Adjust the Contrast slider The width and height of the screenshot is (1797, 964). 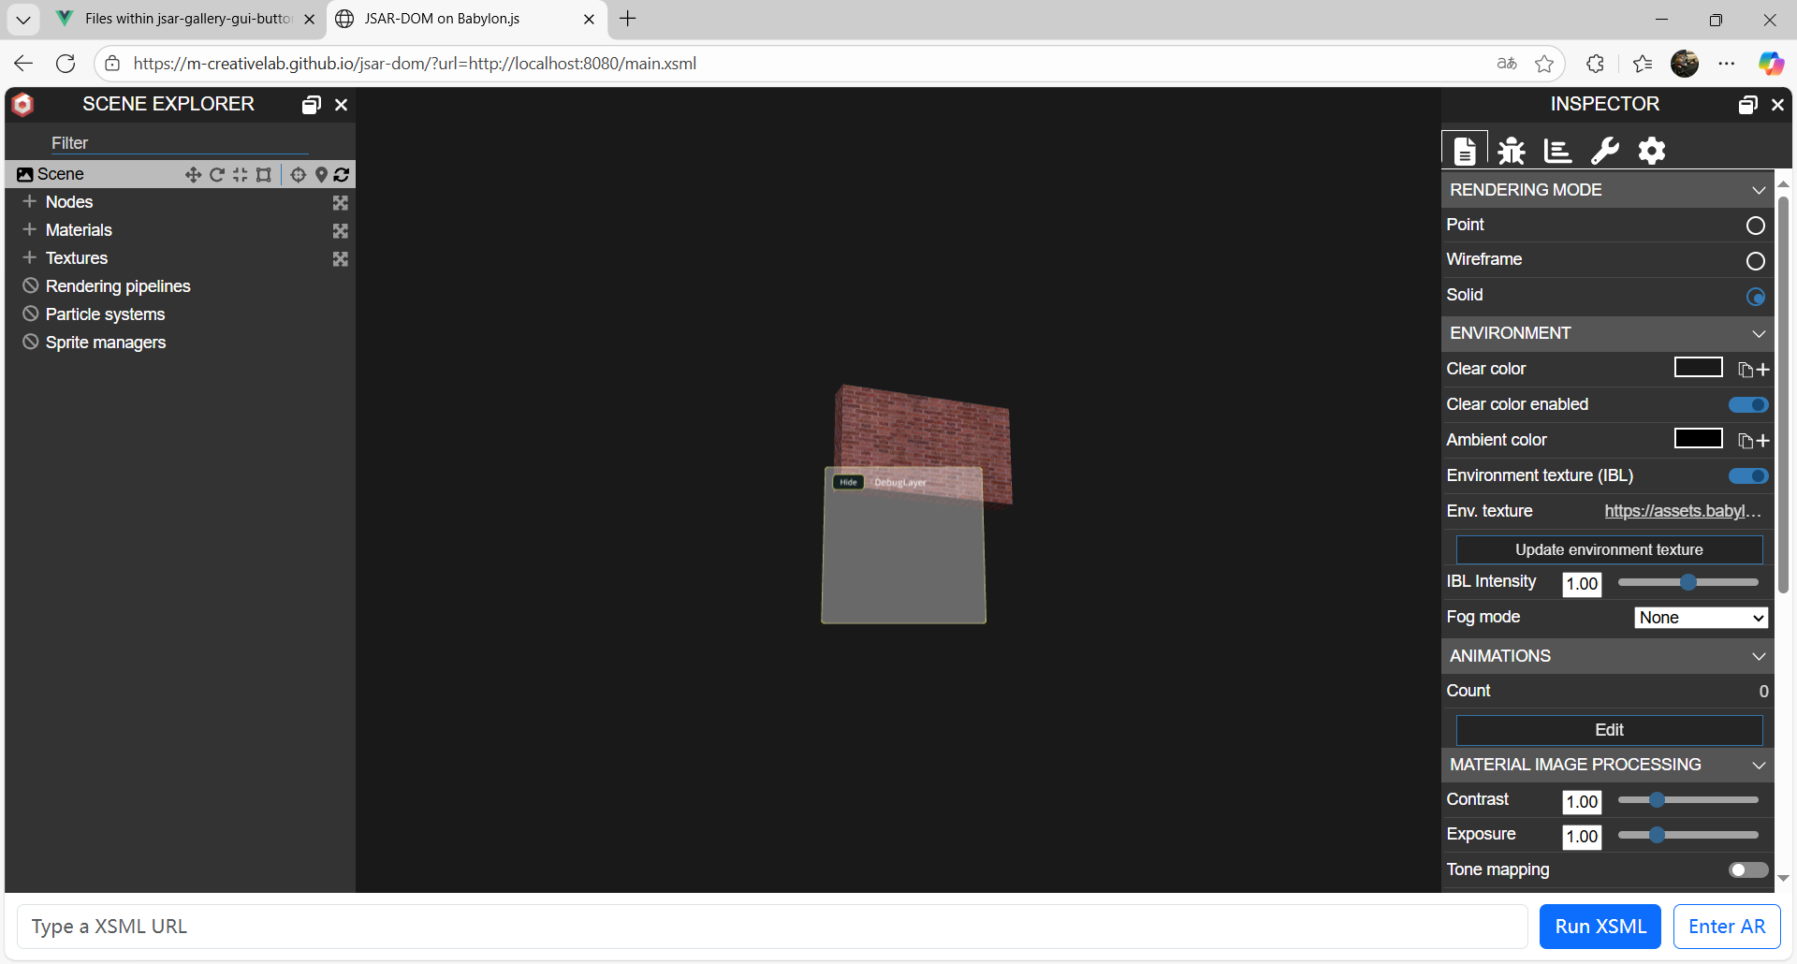pos(1688,800)
